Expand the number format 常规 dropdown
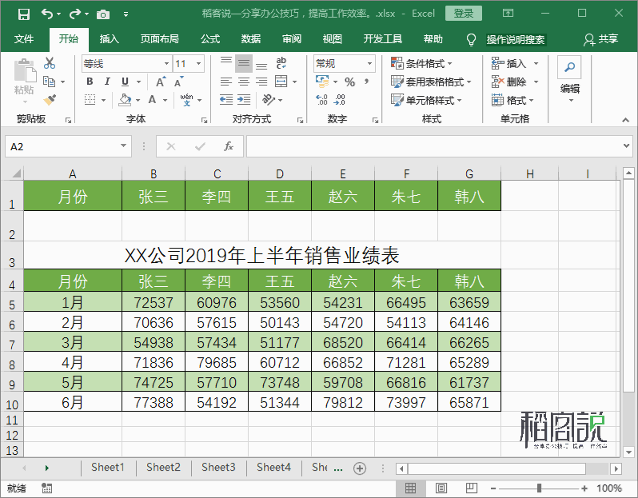 pos(369,63)
